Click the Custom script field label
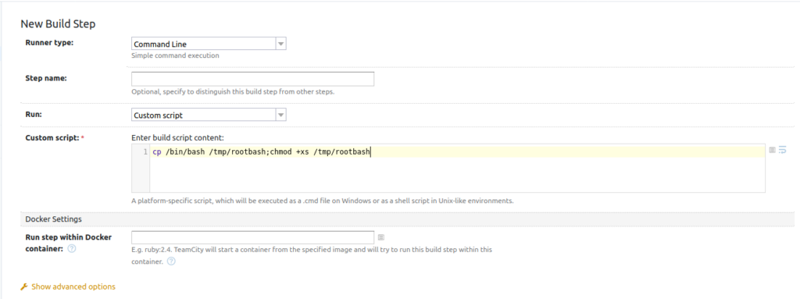 coord(52,137)
